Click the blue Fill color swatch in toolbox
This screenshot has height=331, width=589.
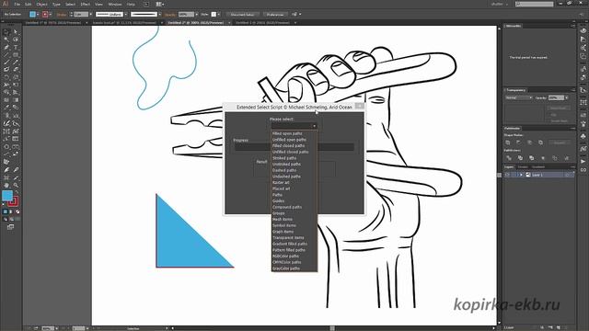click(x=7, y=196)
